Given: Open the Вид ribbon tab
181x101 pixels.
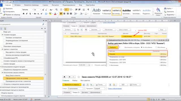Looking at the screenshot, I should point(80,5).
